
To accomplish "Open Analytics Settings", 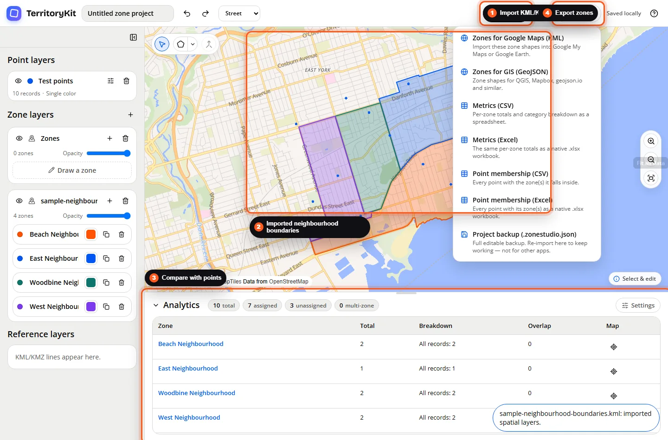I will coord(638,305).
